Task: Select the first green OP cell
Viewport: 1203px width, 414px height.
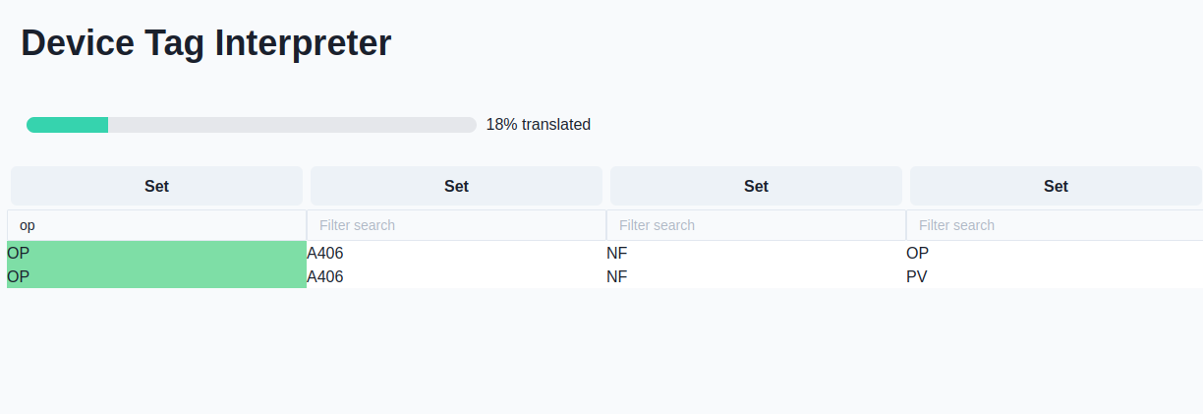Action: pos(156,253)
